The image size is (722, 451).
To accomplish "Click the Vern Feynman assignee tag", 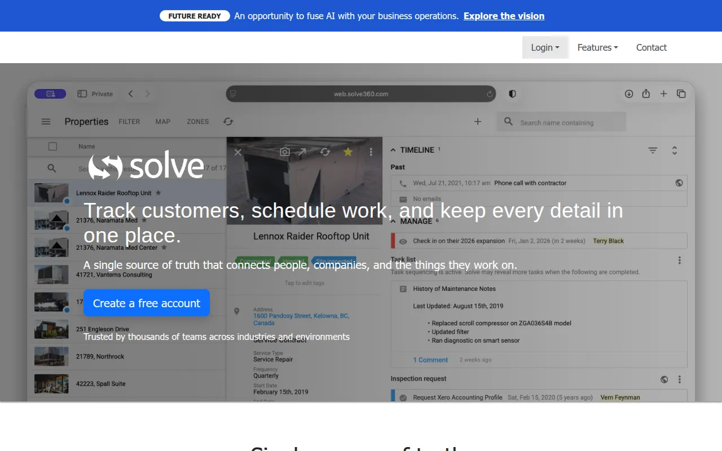I will pos(620,397).
